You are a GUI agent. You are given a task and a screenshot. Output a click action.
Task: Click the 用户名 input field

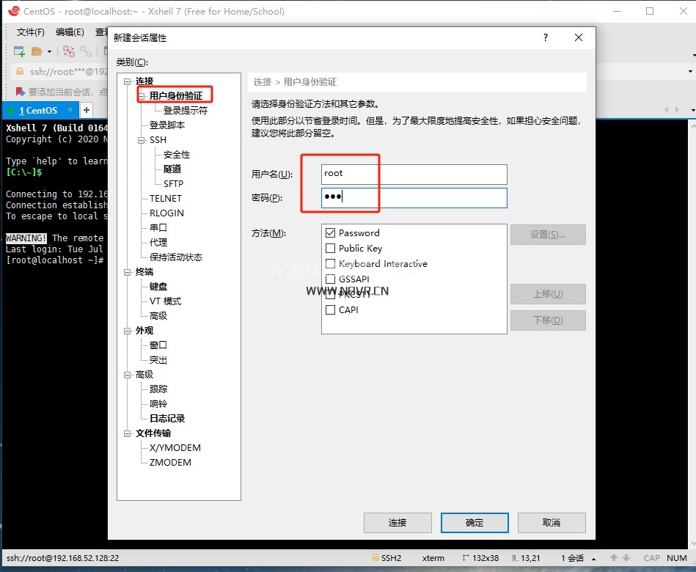click(x=414, y=174)
